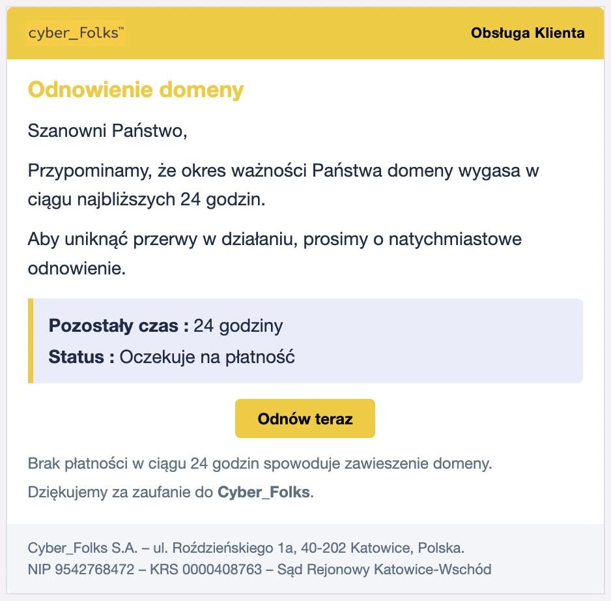Click the Brak płatności warning sentence
611x601 pixels.
point(260,463)
